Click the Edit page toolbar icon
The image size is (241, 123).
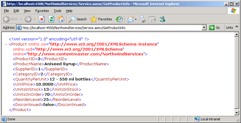tap(152, 19)
